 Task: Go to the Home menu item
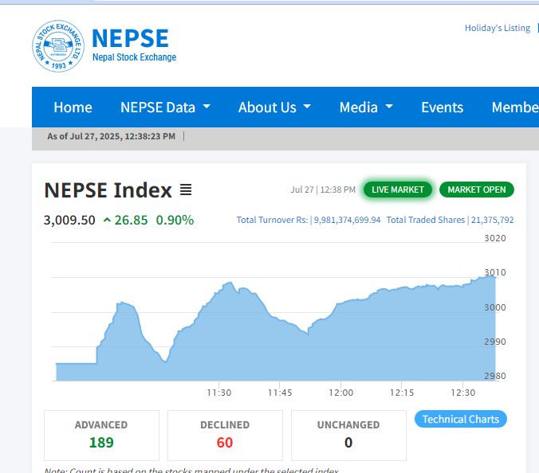pos(73,107)
